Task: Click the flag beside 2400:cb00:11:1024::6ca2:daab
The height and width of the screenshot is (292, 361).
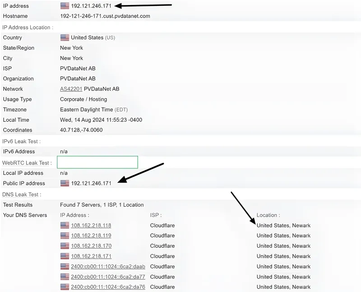Action: click(64, 267)
